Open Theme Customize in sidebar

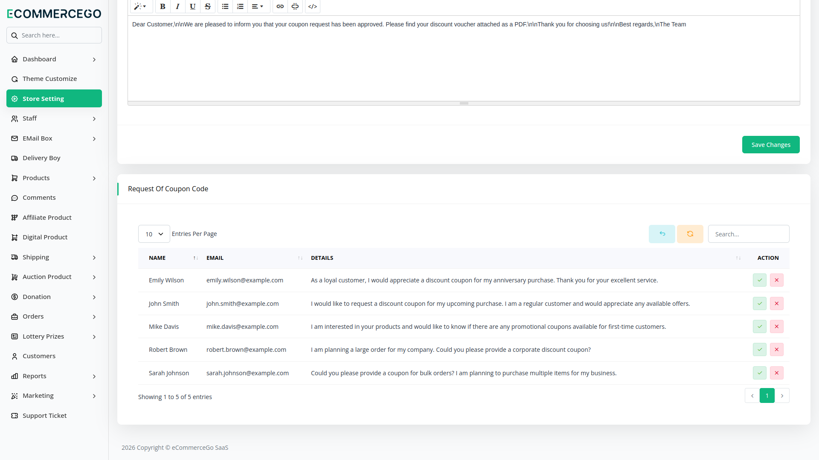tap(54, 79)
